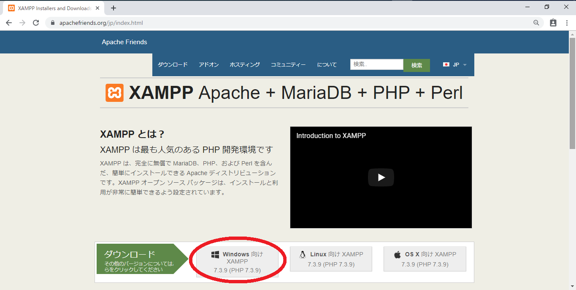Screen dimensions: 576x290
Task: Open a new tab with the plus button
Action: (114, 8)
